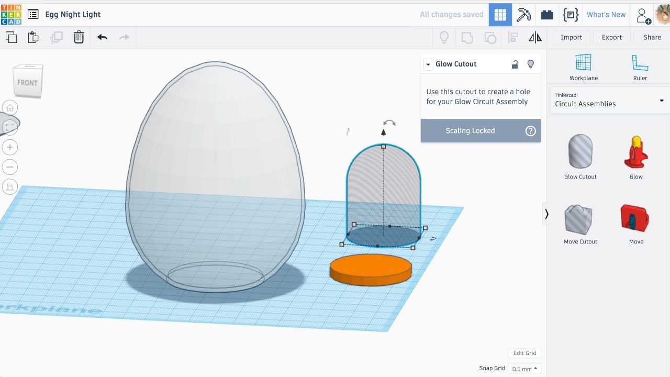This screenshot has width=670, height=377.
Task: Click the Edit Grid button
Action: (x=524, y=353)
